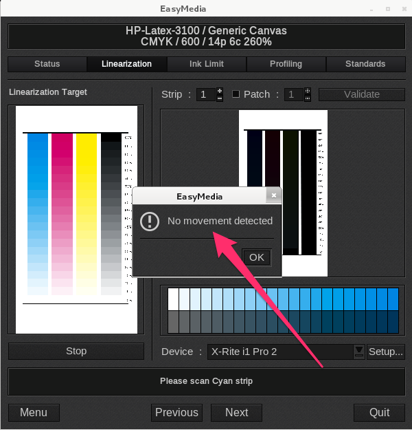The width and height of the screenshot is (412, 430).
Task: Click the exclamation warning icon in the dialog
Action: pyautogui.click(x=149, y=221)
